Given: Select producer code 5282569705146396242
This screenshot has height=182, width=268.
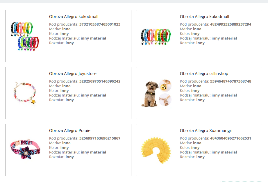Looking at the screenshot, I should [100, 81].
